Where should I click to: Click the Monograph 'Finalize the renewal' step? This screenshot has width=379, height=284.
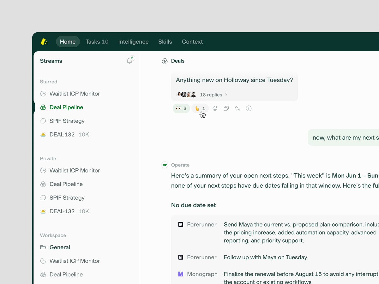pos(301,278)
